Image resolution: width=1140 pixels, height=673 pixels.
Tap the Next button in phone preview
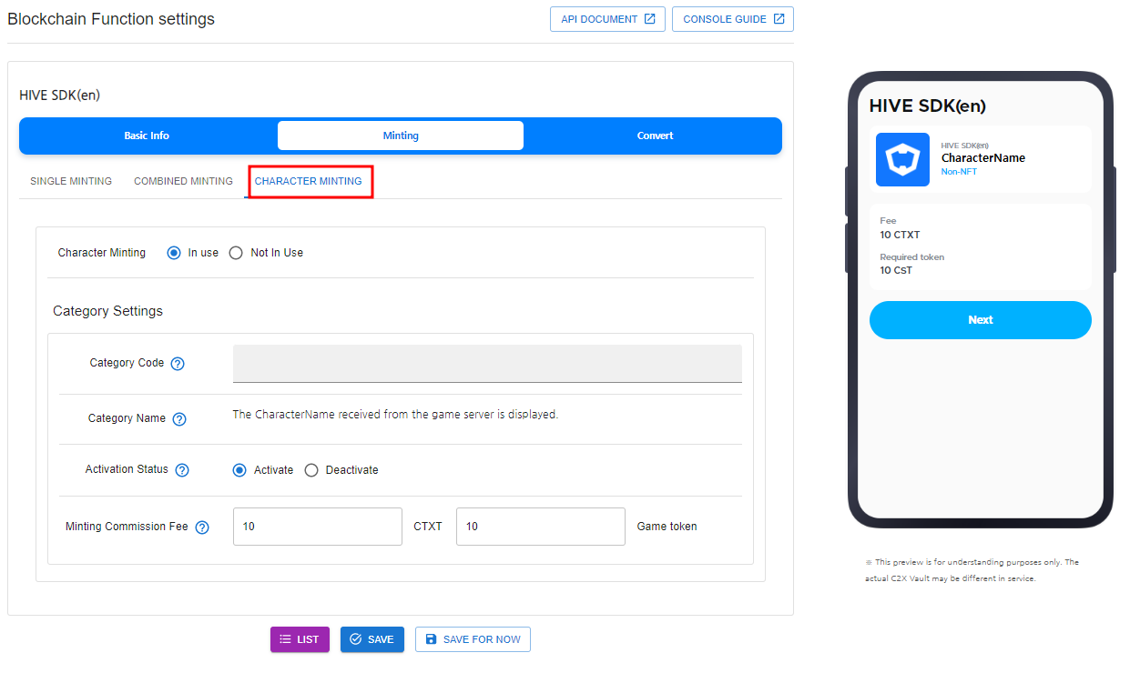[x=981, y=320]
